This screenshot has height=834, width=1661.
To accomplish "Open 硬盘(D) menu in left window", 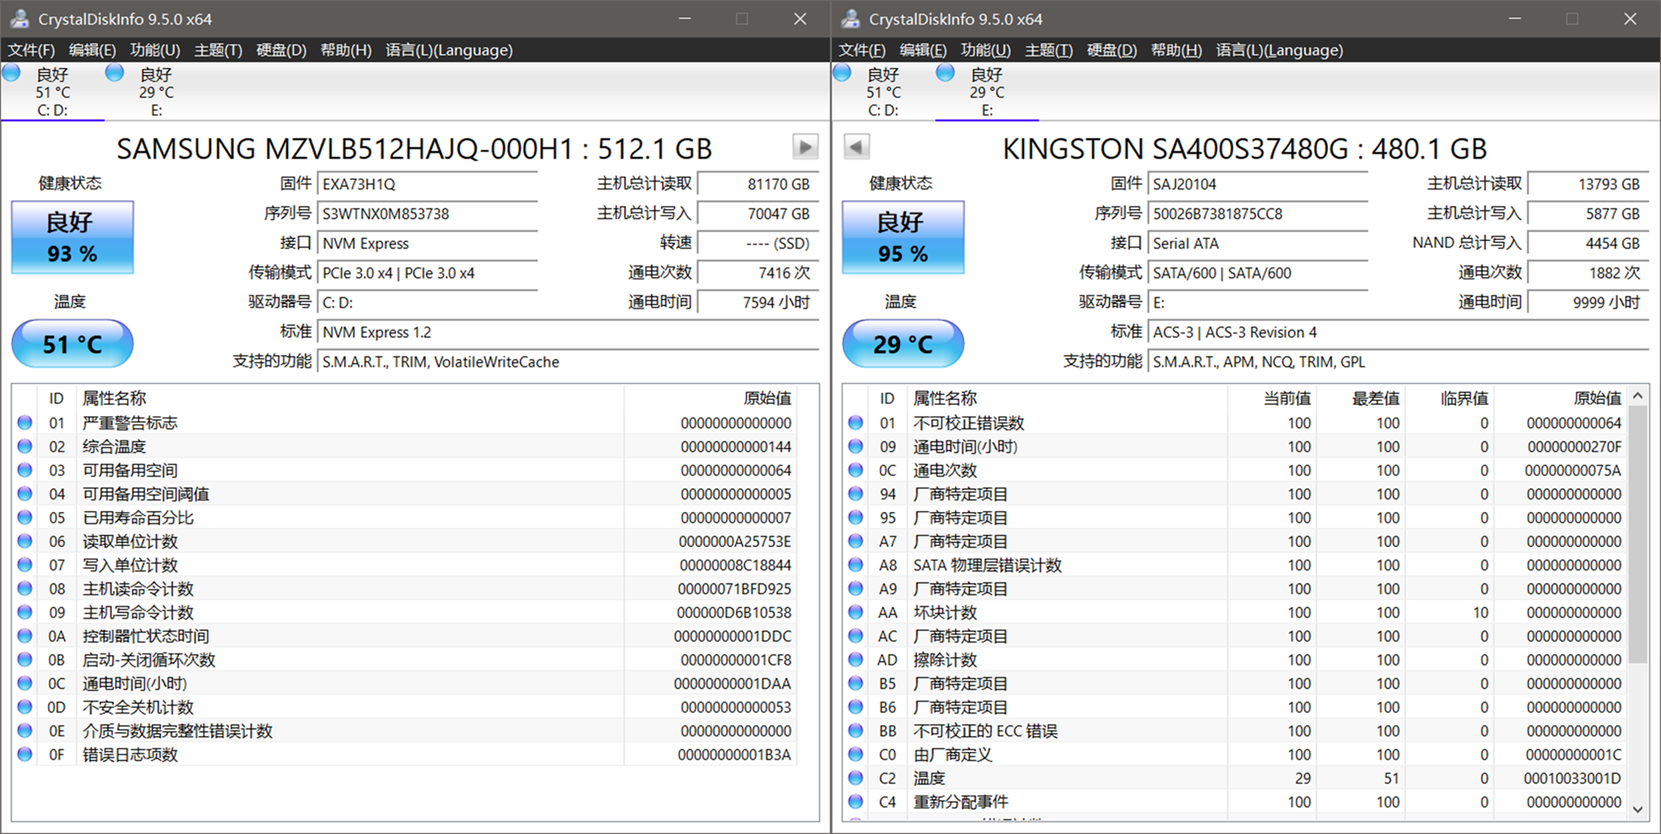I will coord(282,50).
